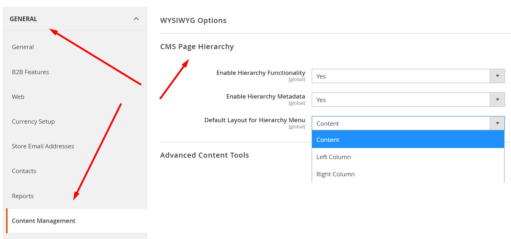The image size is (511, 239).
Task: Click Enable Hierarchy Metadata dropdown arrow
Action: tap(497, 100)
